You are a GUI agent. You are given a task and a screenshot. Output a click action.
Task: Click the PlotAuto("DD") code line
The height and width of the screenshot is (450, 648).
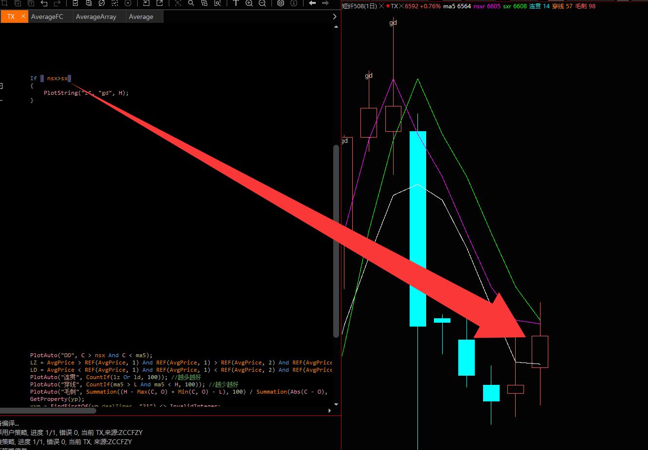coord(91,355)
